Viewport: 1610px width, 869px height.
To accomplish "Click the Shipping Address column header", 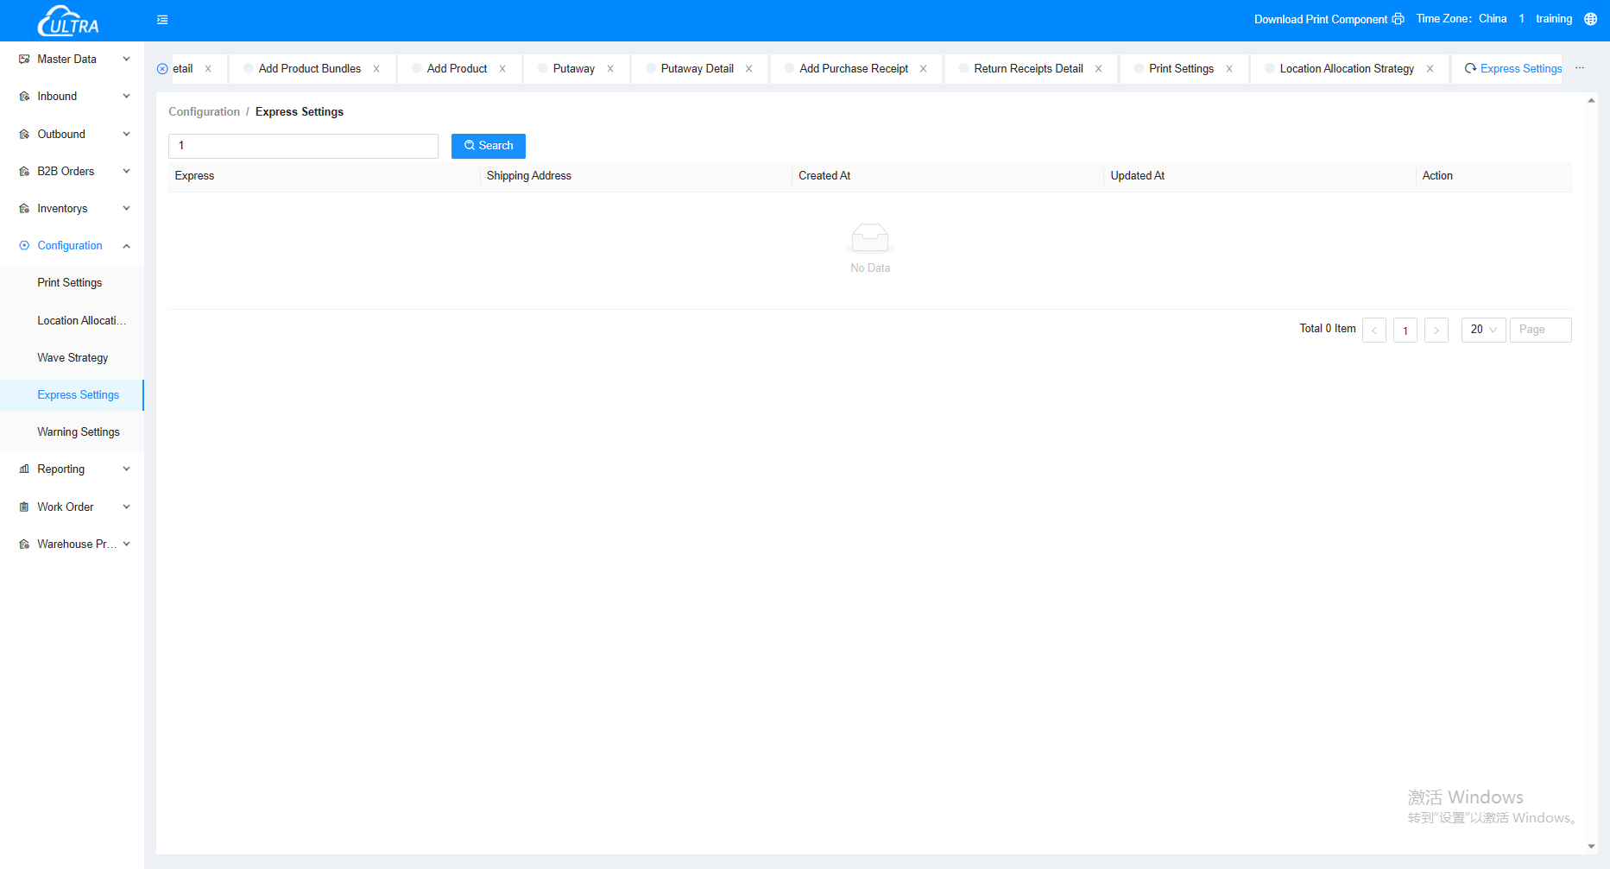I will coord(529,176).
